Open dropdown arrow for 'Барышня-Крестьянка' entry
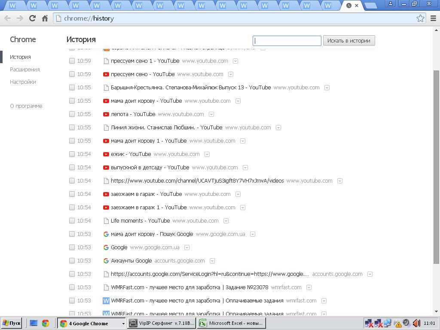Image resolution: width=440 pixels, height=330 pixels. click(x=327, y=88)
